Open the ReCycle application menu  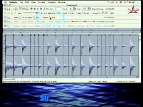[13, 2]
